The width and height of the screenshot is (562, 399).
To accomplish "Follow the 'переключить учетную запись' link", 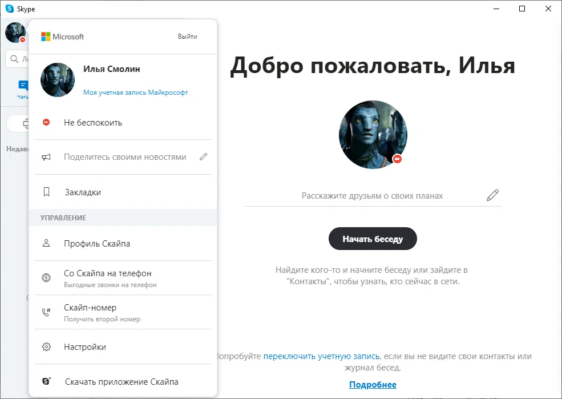I will click(321, 356).
